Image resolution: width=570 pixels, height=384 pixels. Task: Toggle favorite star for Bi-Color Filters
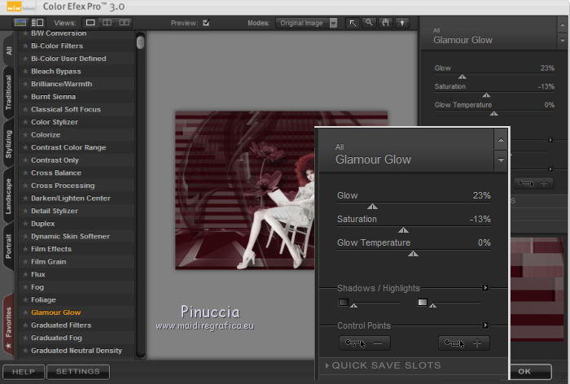25,46
